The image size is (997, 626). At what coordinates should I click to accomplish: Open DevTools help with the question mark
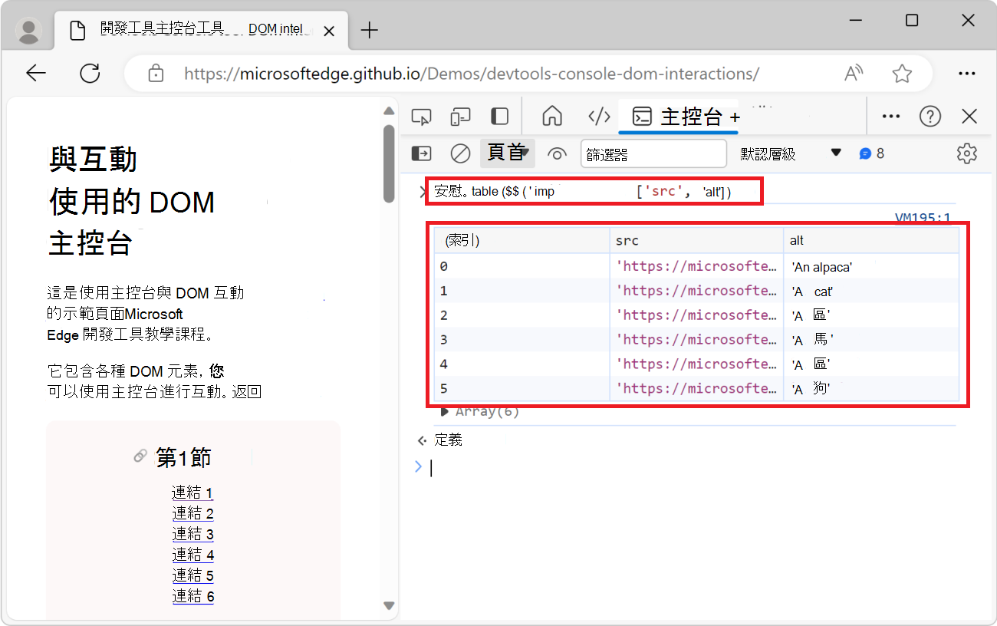930,116
